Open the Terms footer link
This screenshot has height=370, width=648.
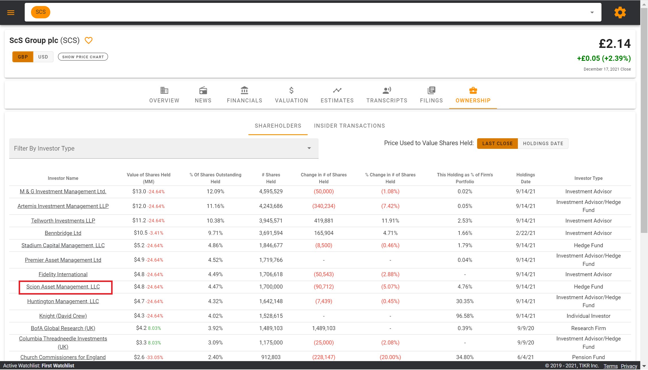click(610, 366)
